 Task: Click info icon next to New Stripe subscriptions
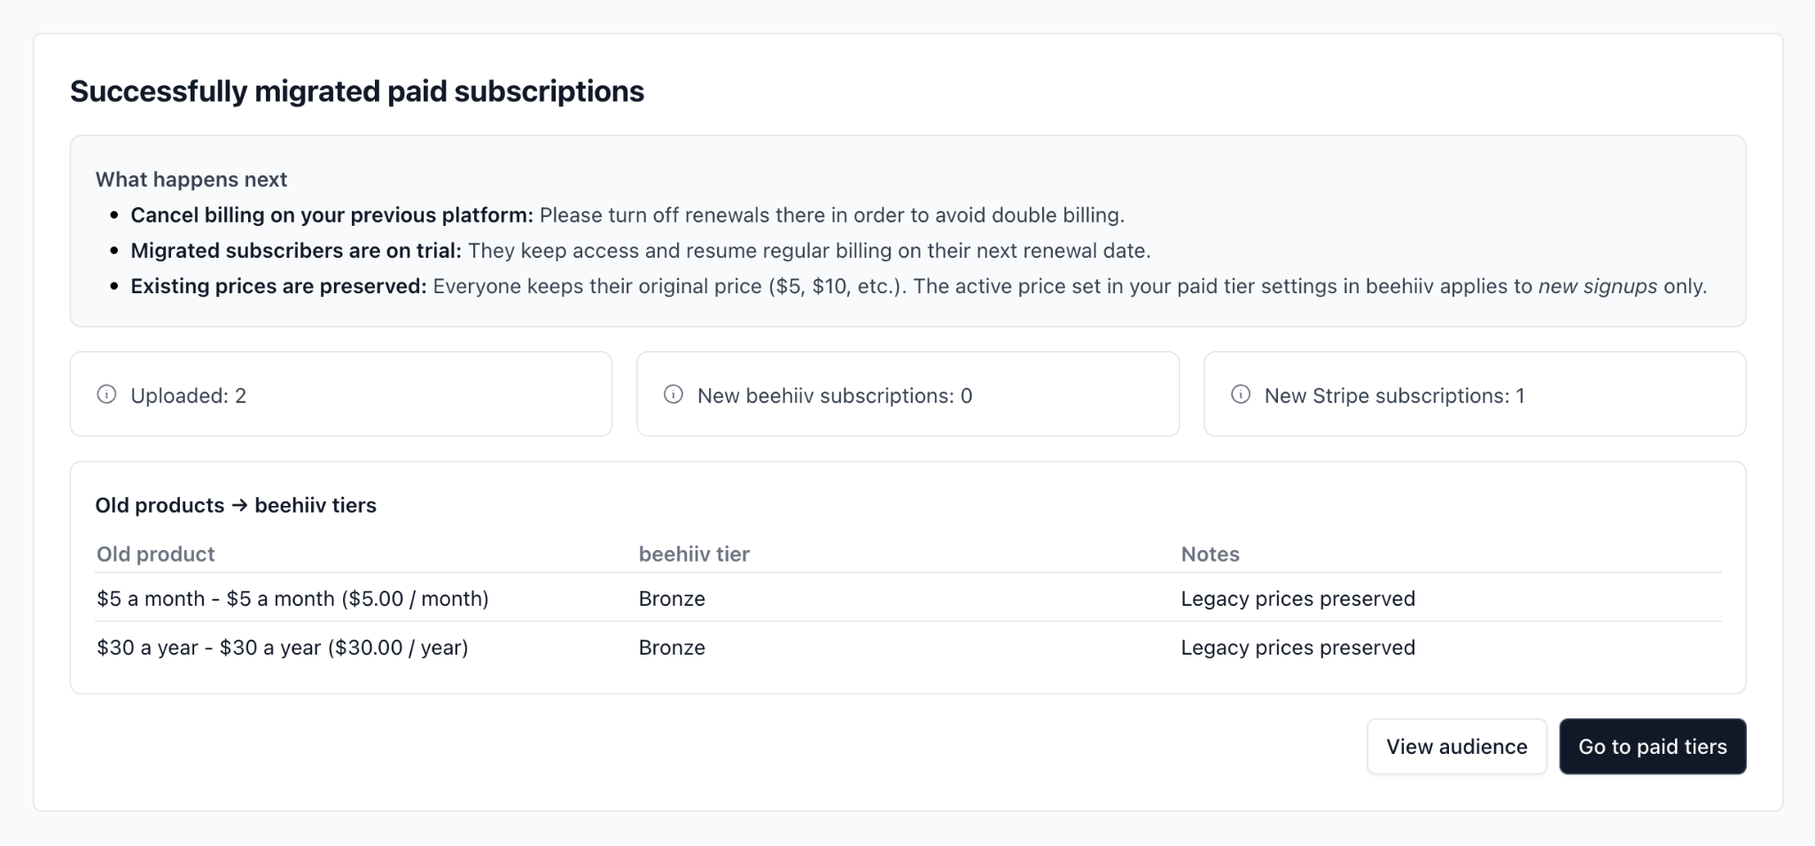(1241, 394)
